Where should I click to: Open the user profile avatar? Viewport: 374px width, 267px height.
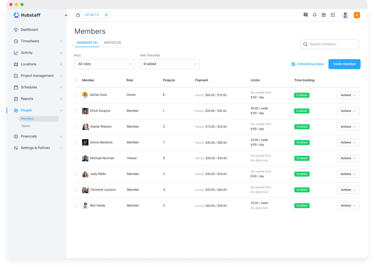(345, 15)
